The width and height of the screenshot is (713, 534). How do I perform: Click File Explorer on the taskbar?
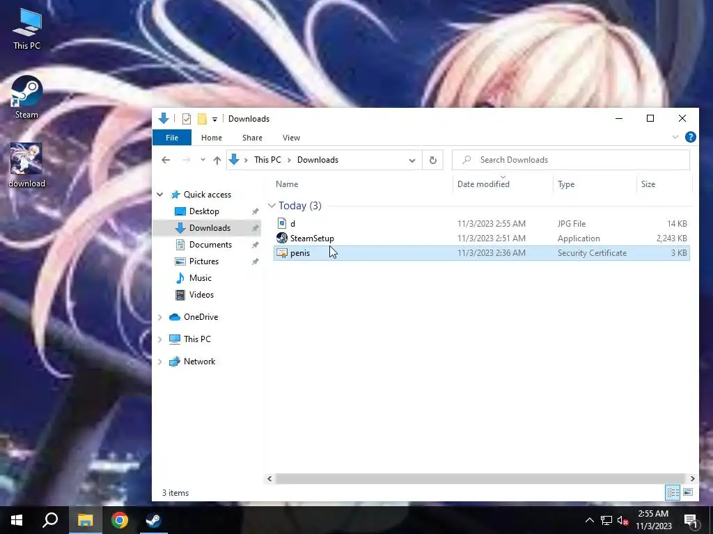(85, 520)
